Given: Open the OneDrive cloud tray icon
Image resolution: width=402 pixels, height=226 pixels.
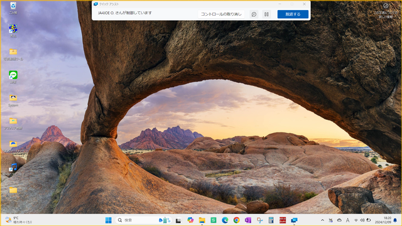Looking at the screenshot, I should (x=339, y=220).
